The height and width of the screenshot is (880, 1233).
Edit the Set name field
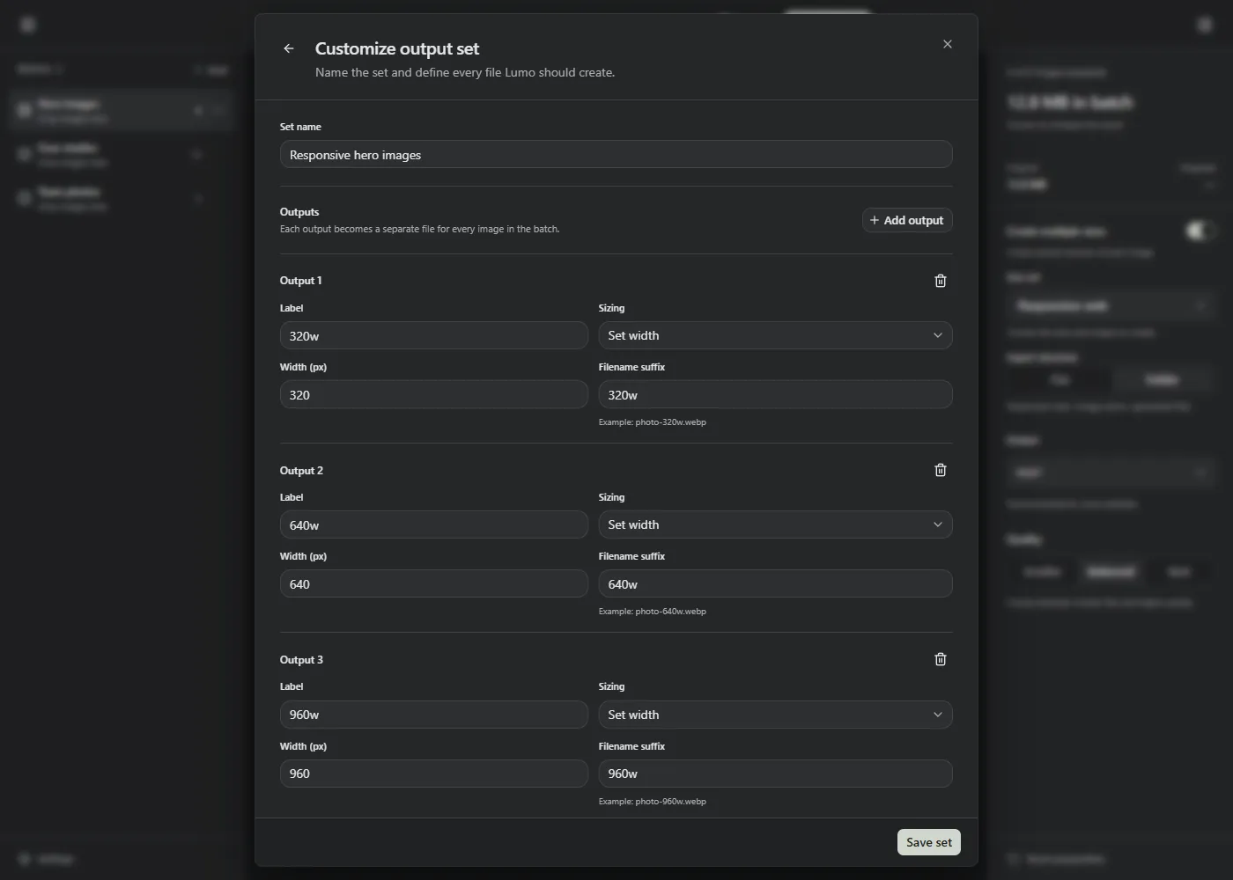click(616, 154)
